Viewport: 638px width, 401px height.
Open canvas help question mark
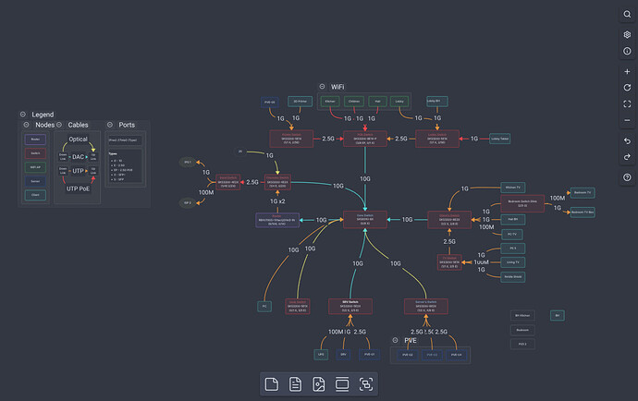pos(626,176)
